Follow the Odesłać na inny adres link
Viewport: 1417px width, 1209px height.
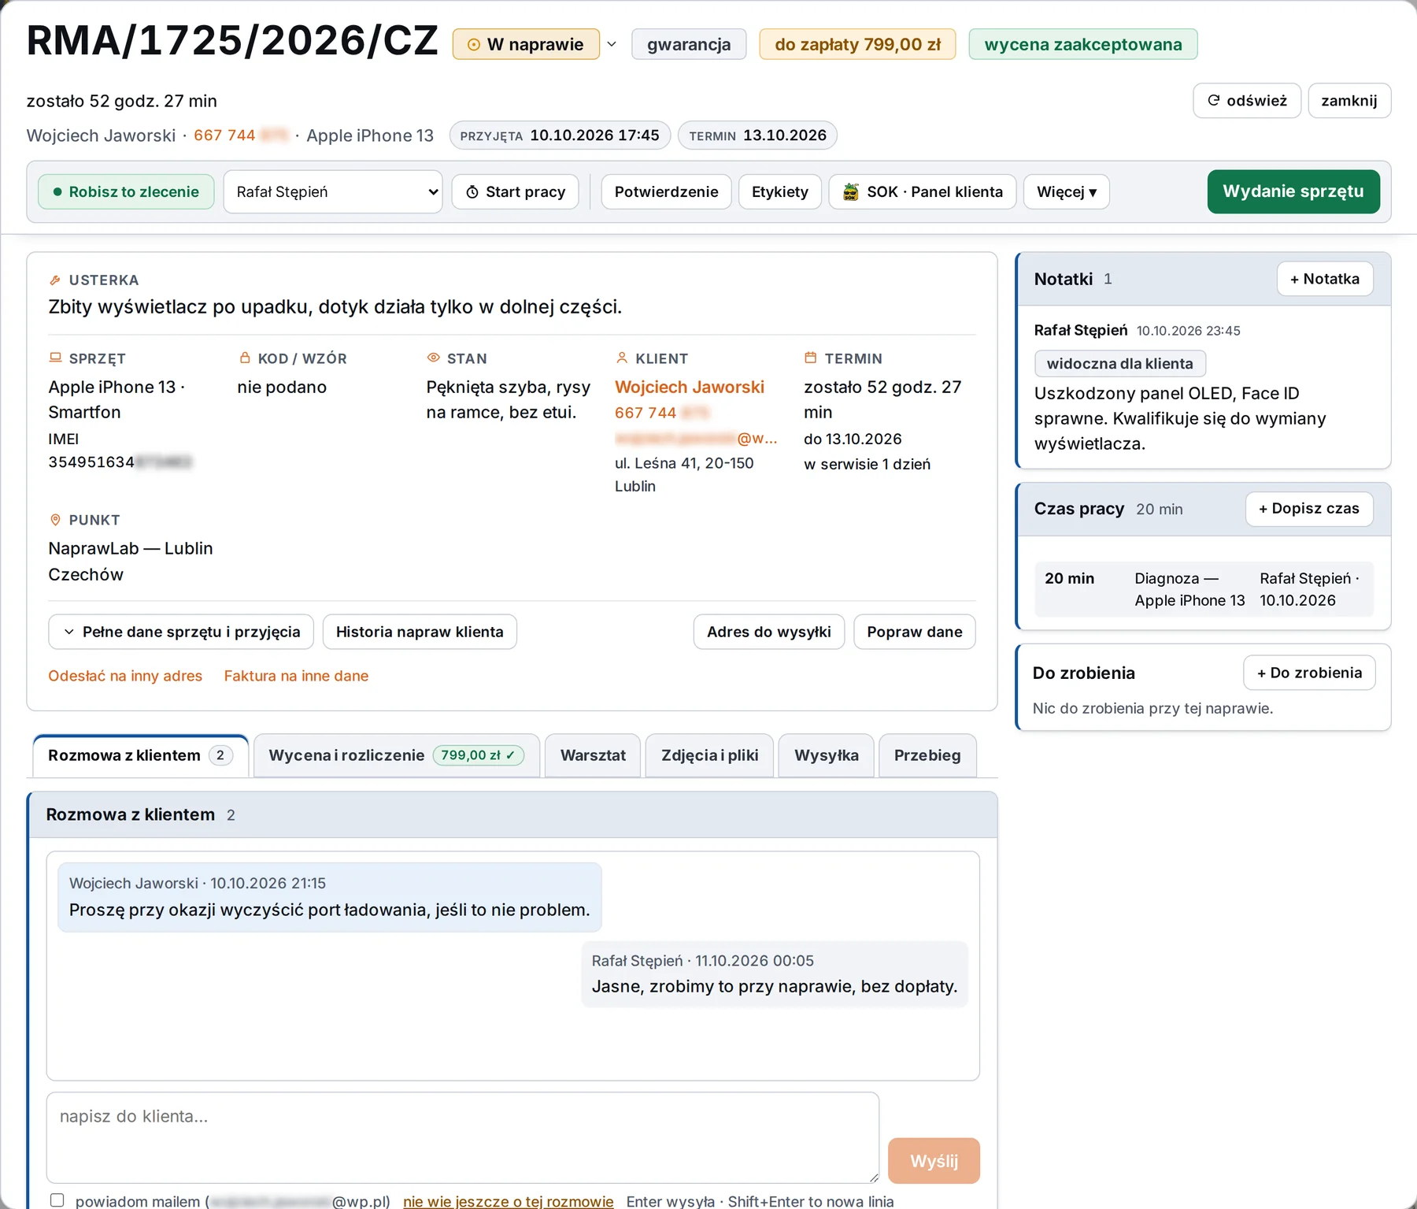pyautogui.click(x=125, y=676)
